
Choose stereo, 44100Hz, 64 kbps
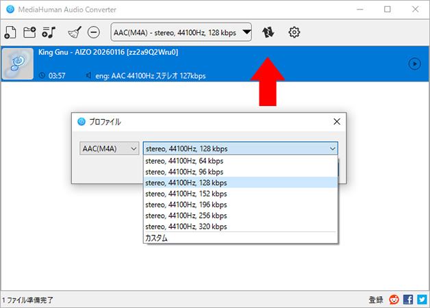240,161
